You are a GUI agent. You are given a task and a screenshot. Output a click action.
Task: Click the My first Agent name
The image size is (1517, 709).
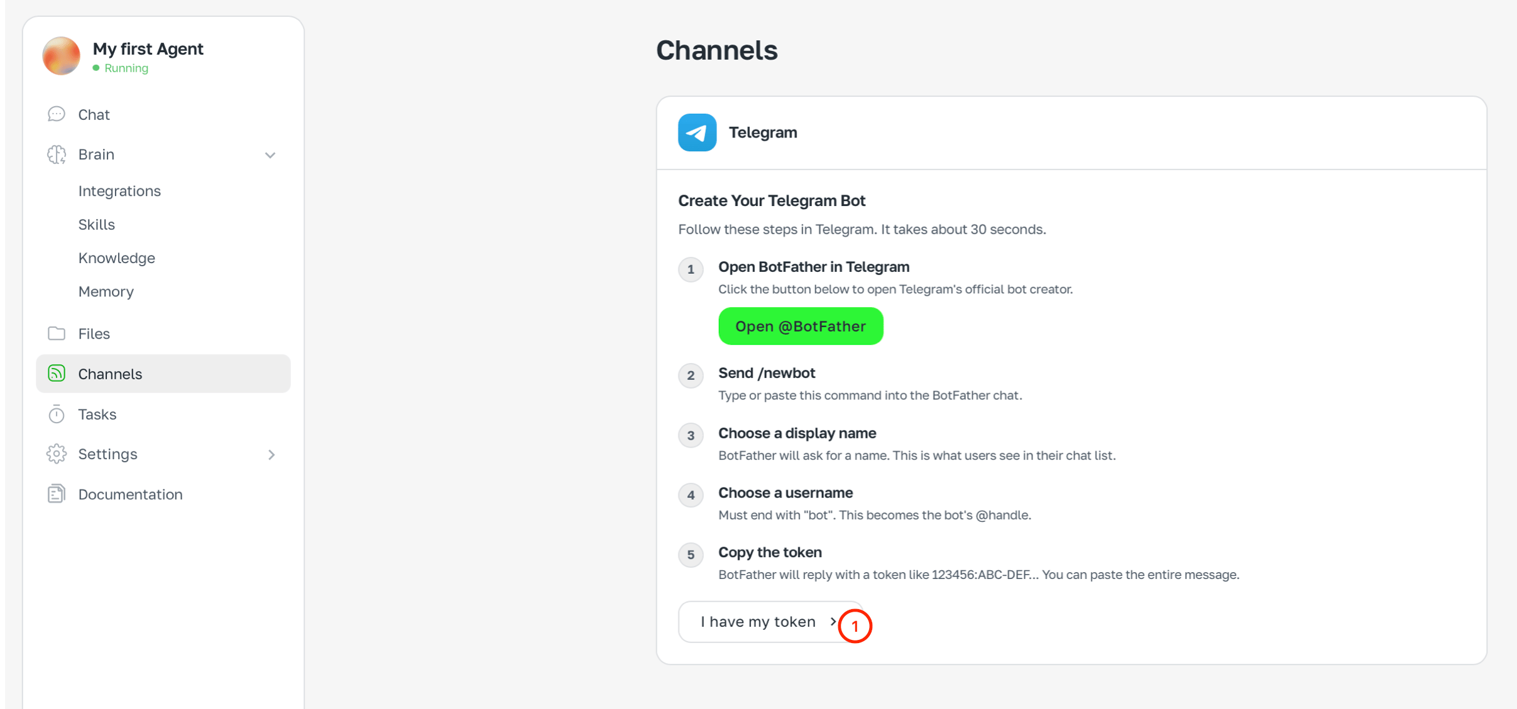(x=148, y=49)
